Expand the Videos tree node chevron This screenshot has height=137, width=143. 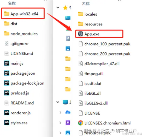pyautogui.click(x=60, y=123)
